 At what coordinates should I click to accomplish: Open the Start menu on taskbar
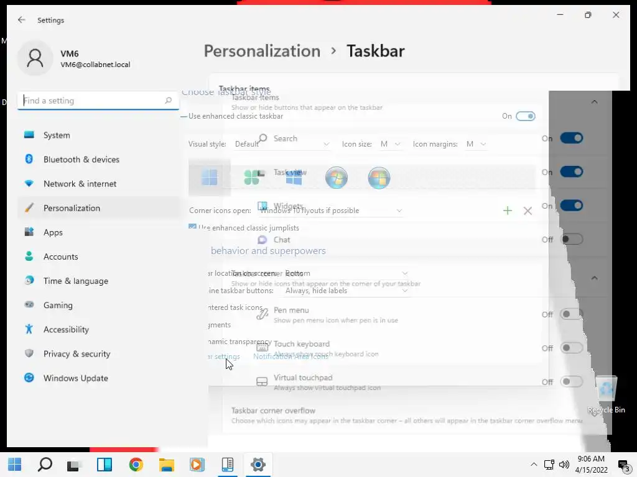pyautogui.click(x=15, y=465)
